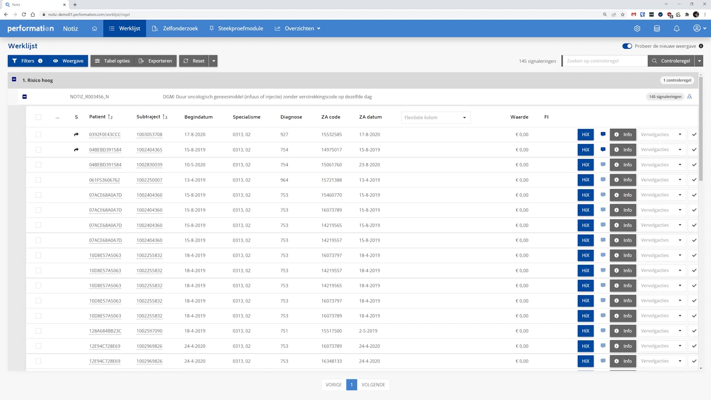This screenshot has width=711, height=400.
Task: Download signals for NOTIZ_R003456_N rule
Action: [x=690, y=96]
